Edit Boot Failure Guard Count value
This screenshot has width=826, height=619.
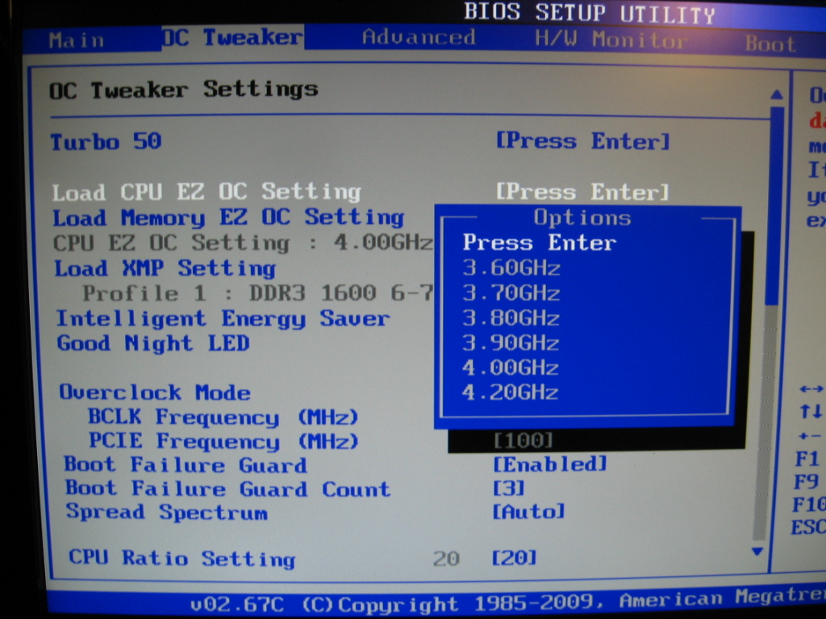coord(508,488)
